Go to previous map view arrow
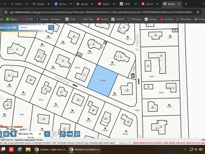The width and height of the screenshot is (205, 154). click(x=47, y=134)
